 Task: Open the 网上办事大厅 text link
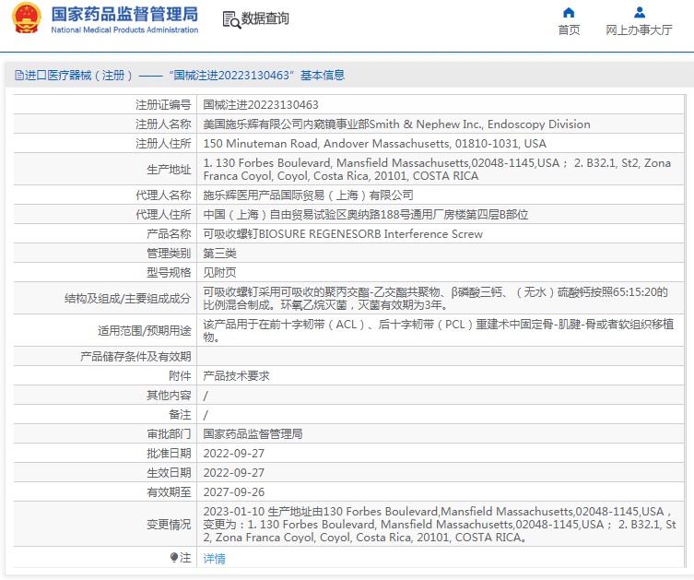pos(639,30)
